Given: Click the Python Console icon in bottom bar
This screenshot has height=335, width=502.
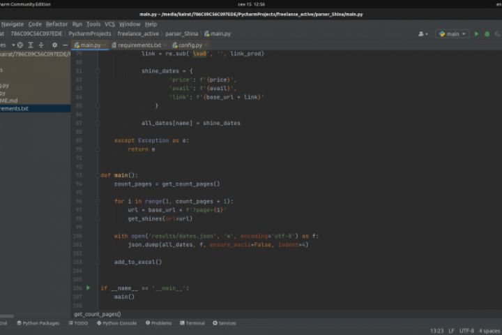Looking at the screenshot, I should coord(99,323).
